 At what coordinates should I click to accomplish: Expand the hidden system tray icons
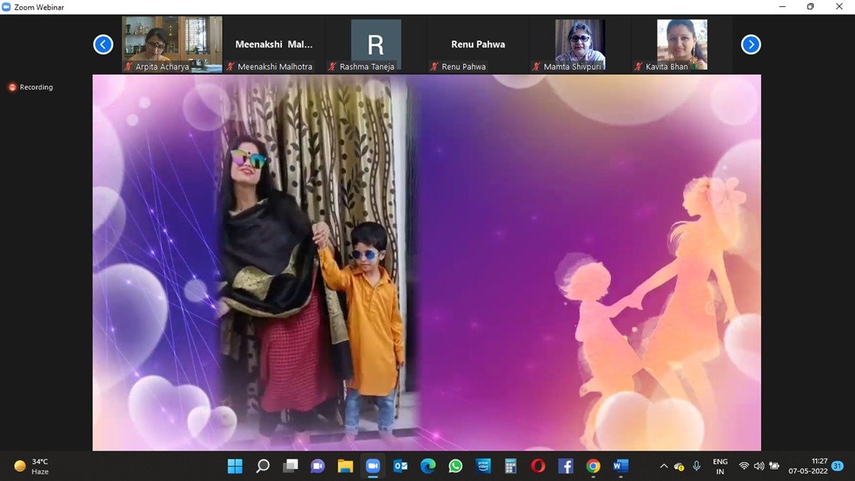tap(663, 466)
